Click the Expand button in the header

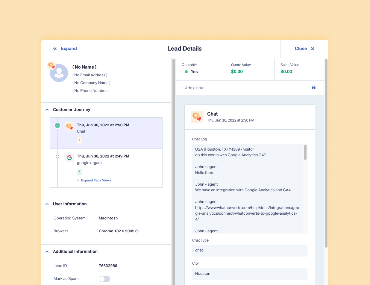tap(65, 48)
